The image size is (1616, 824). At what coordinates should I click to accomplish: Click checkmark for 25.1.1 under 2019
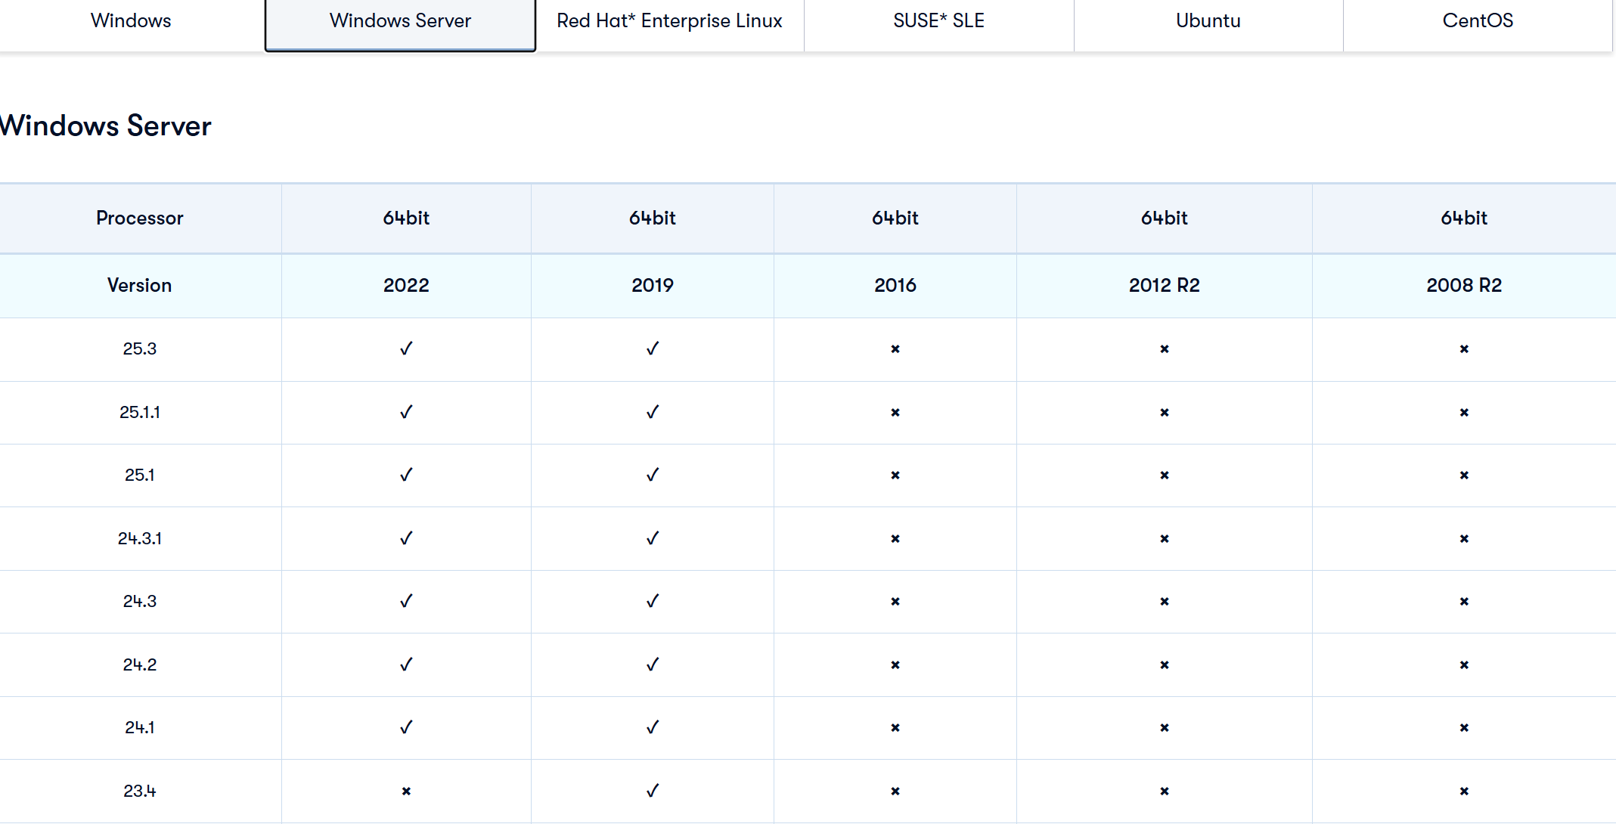pos(653,412)
